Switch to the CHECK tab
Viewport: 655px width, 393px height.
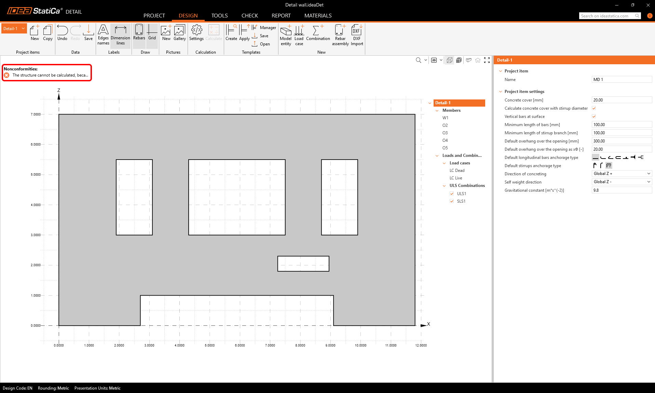click(x=249, y=16)
